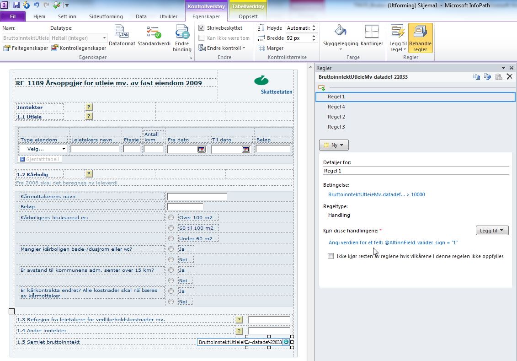The width and height of the screenshot is (517, 361).
Task: Open Marger margins settings
Action: coord(271,48)
